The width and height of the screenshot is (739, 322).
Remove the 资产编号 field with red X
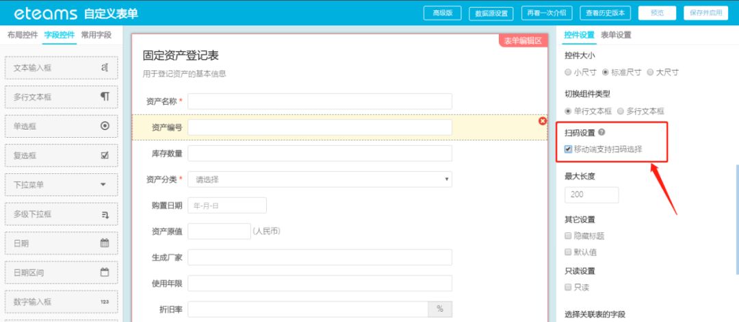[x=543, y=121]
